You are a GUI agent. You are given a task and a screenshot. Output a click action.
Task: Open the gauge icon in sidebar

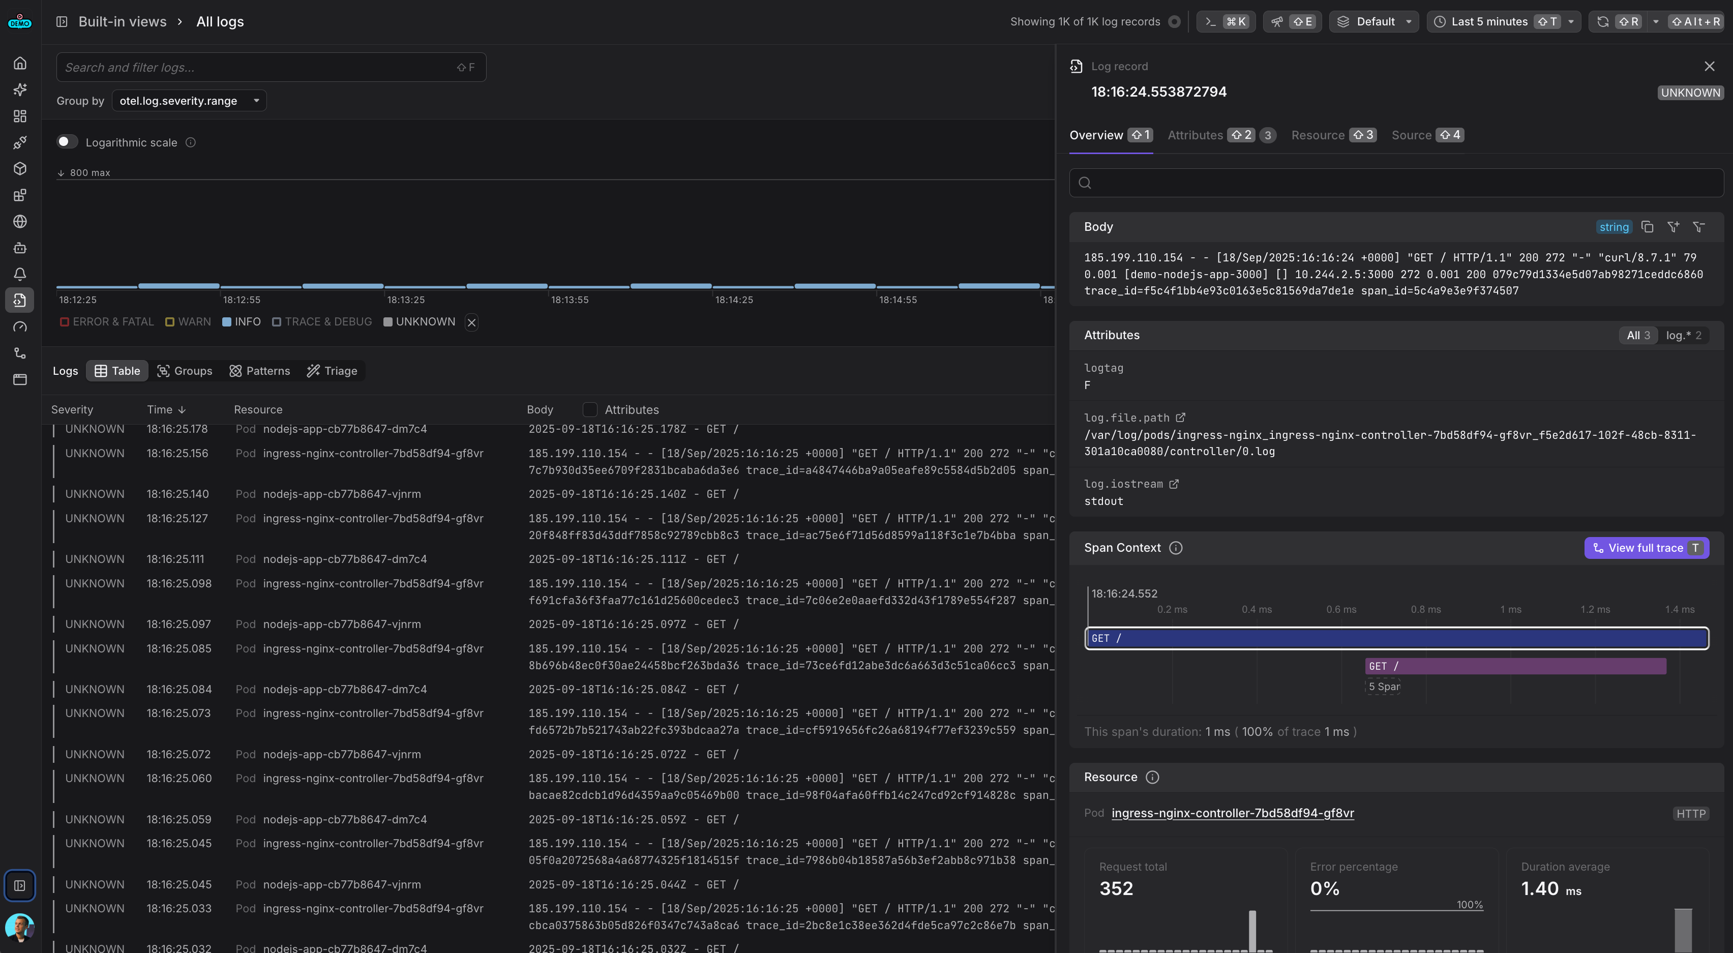coord(20,327)
